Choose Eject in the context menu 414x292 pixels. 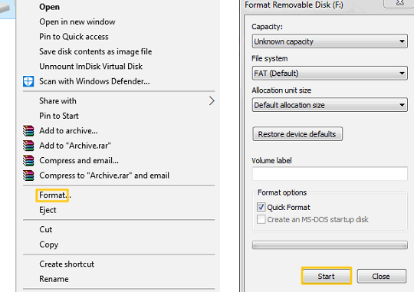click(x=48, y=210)
